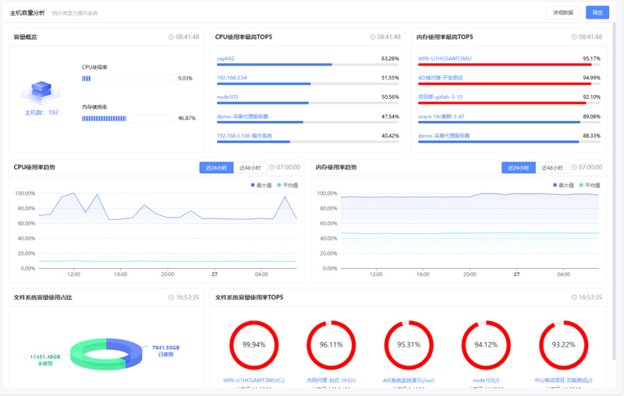624x396 pixels.
Task: Switch memory trend to 近48小时 tab
Action: click(551, 168)
